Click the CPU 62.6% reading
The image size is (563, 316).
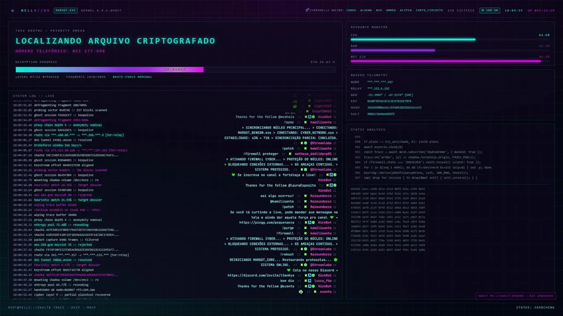pos(544,35)
